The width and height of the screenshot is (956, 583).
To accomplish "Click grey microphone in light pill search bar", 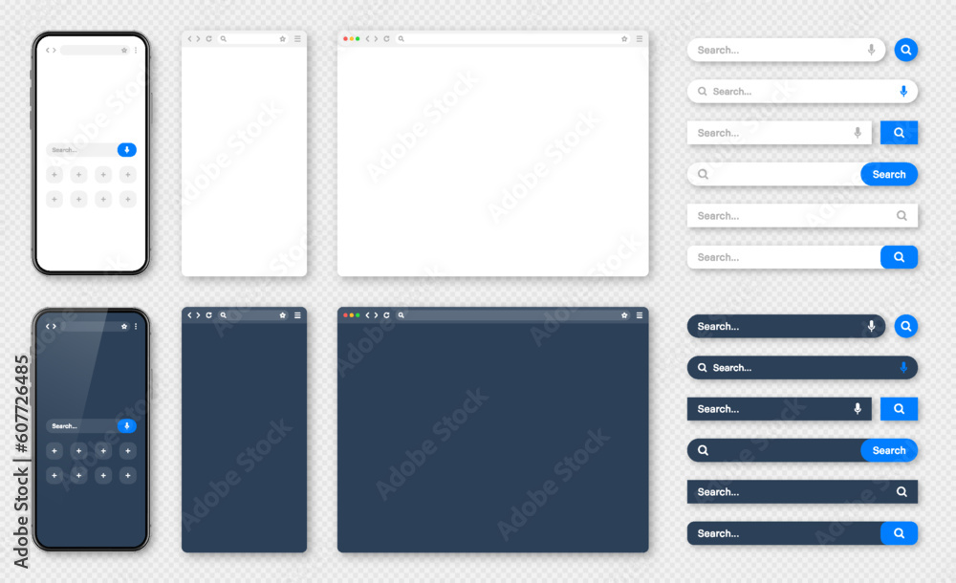I will click(871, 50).
